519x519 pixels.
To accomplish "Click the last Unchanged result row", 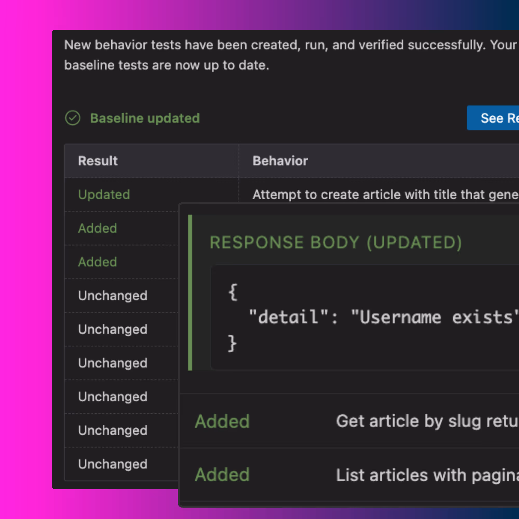I will click(x=113, y=464).
